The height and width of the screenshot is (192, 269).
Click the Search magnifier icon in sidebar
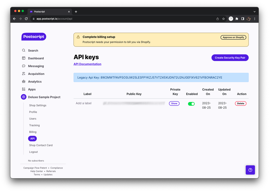pyautogui.click(x=24, y=51)
